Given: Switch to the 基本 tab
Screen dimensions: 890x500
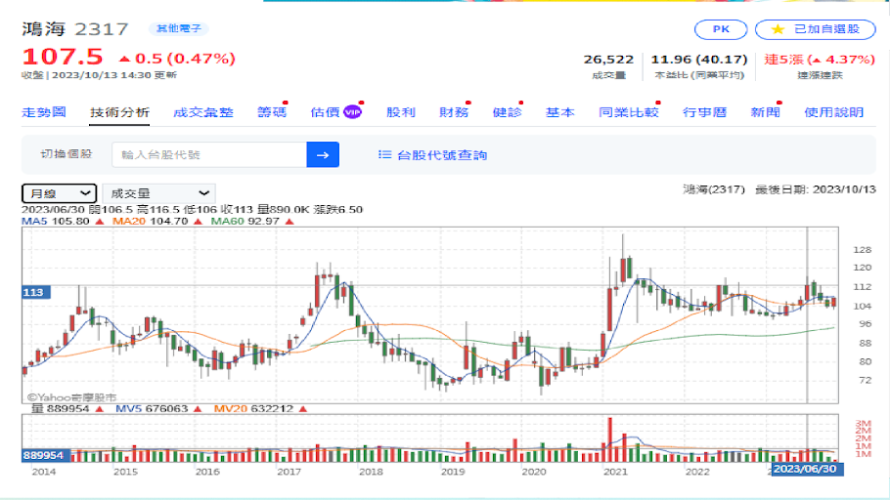Looking at the screenshot, I should [560, 112].
